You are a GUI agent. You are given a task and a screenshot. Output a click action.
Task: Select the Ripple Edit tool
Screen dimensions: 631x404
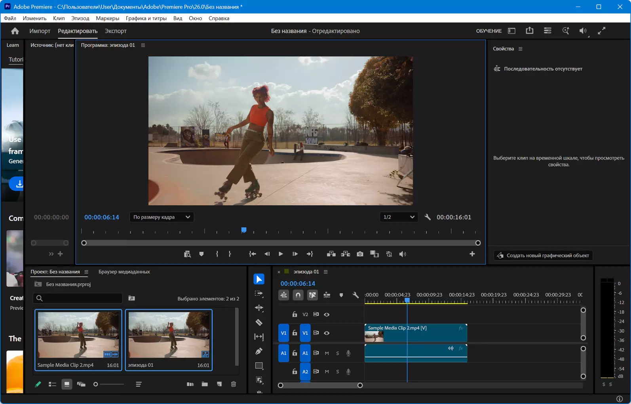pos(259,308)
